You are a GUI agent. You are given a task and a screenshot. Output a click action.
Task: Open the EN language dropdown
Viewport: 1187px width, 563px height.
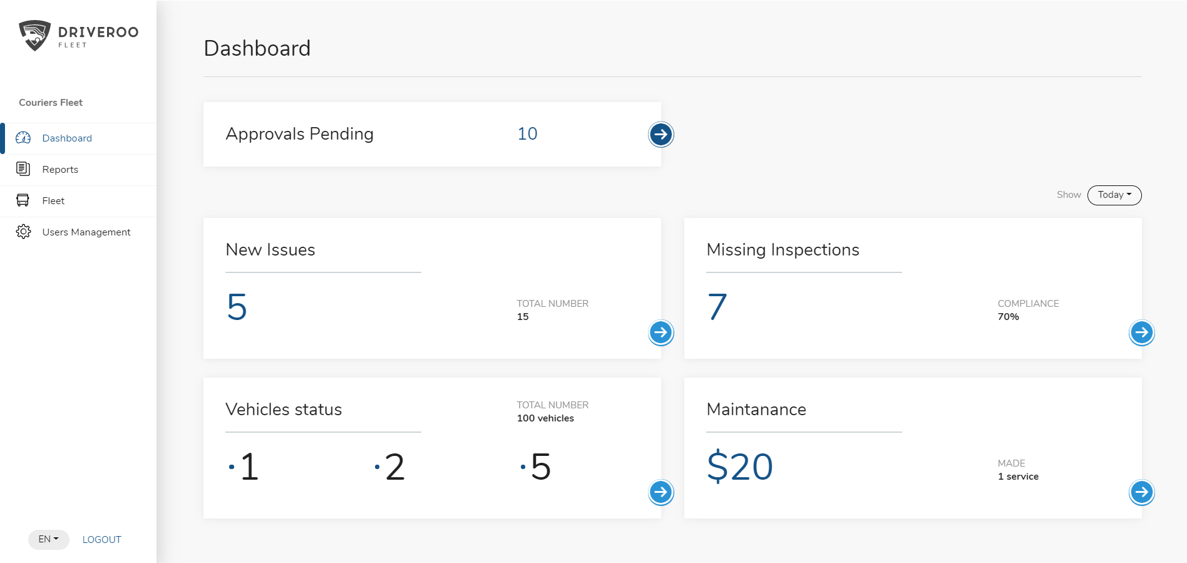(x=48, y=539)
